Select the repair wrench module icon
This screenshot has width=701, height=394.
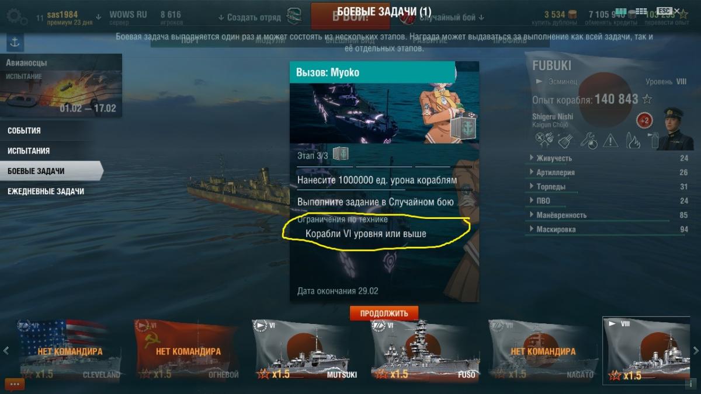588,140
